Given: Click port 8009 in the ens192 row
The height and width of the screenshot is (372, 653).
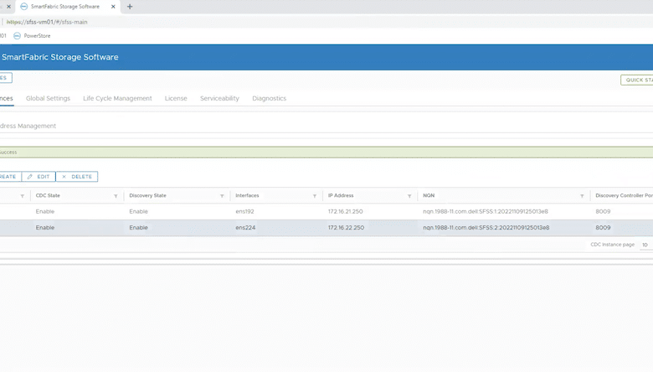Looking at the screenshot, I should click(x=603, y=212).
